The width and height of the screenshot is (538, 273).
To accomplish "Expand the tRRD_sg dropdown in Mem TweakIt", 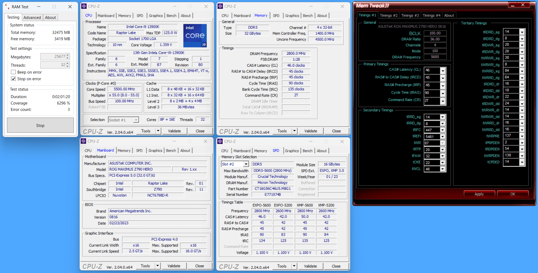I will click(x=443, y=117).
